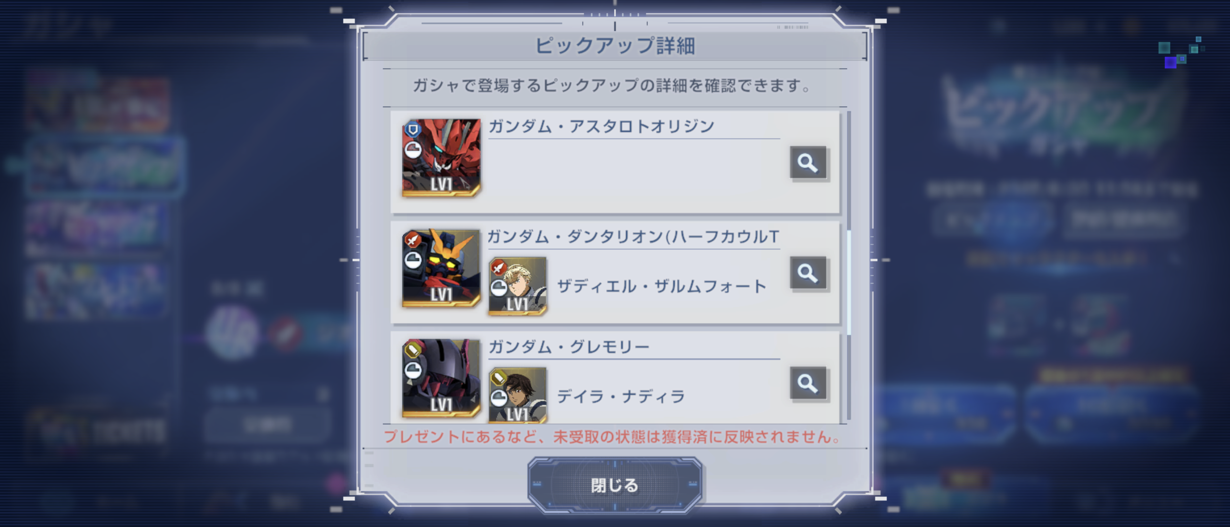Select the Gundam Gremory unit thumbnail

[441, 378]
